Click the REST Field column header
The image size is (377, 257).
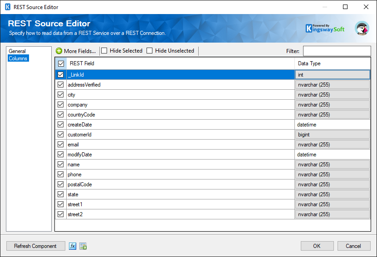[181, 63]
